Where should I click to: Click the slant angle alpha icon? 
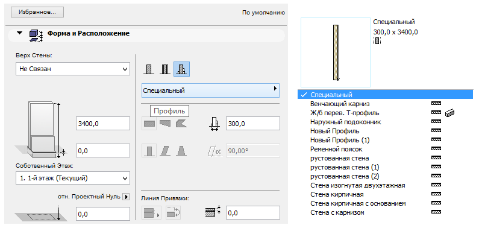tap(214, 151)
